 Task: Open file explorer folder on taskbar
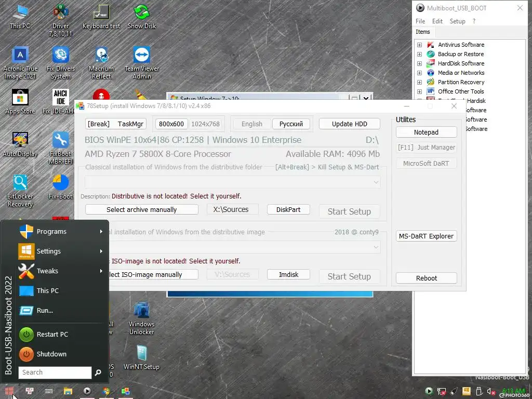(x=68, y=391)
